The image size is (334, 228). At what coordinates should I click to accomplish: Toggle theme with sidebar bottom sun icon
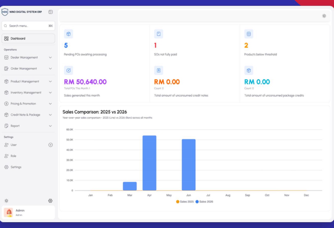coord(6,201)
